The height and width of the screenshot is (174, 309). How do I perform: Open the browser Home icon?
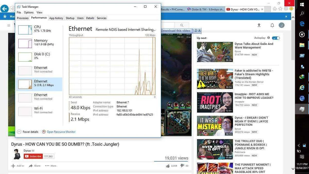[x=275, y=9]
